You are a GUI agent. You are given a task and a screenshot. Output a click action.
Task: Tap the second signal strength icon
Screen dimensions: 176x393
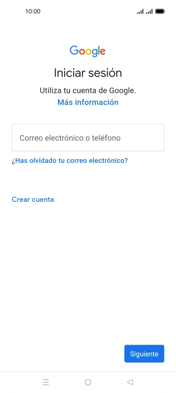[x=149, y=11]
